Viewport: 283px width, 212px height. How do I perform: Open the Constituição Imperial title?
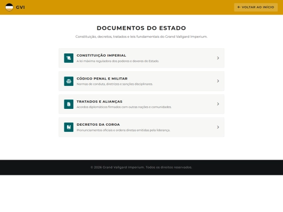click(101, 55)
